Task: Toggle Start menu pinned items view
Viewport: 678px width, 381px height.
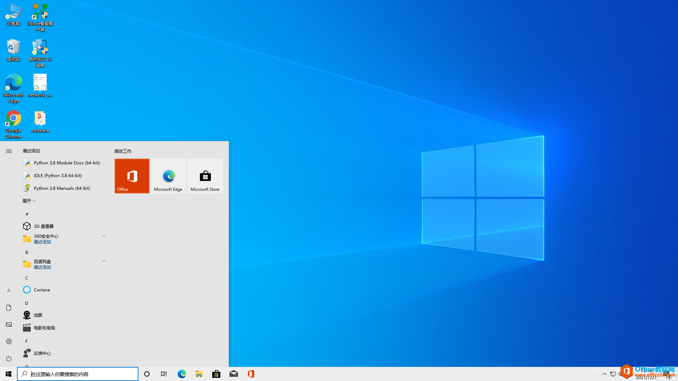Action: click(x=8, y=151)
